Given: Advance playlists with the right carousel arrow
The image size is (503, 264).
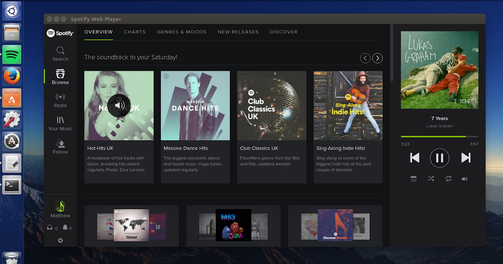Looking at the screenshot, I should tap(377, 58).
